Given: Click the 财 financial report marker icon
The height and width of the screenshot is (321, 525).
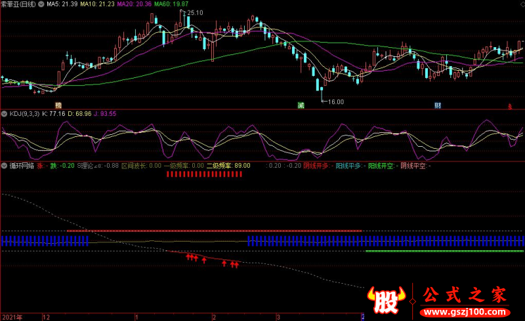Looking at the screenshot, I should pos(438,105).
